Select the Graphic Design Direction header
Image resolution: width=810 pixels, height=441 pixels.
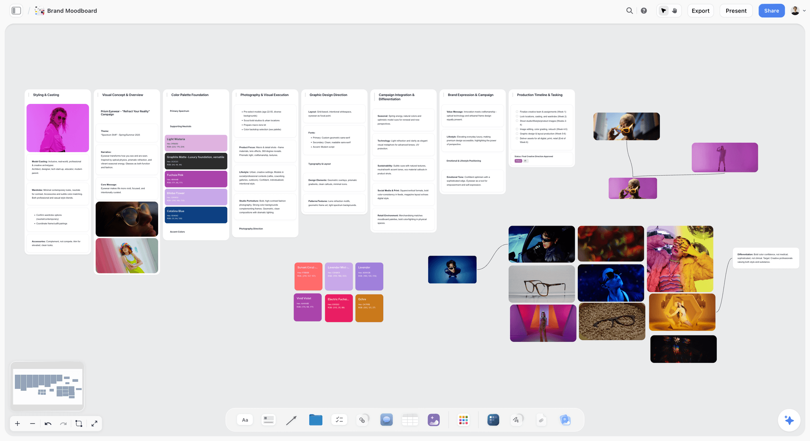point(328,95)
